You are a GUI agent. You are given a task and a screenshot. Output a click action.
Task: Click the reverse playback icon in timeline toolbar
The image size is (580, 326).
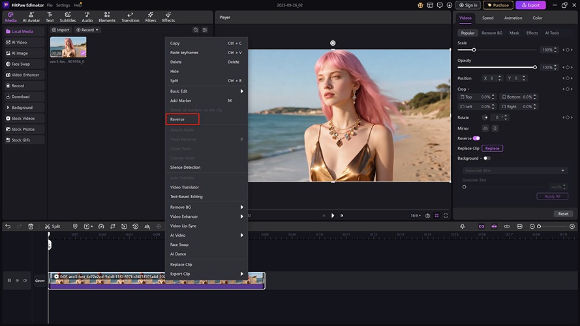pyautogui.click(x=136, y=226)
